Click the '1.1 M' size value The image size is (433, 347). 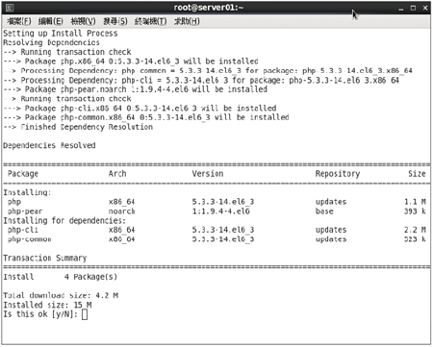coord(415,202)
